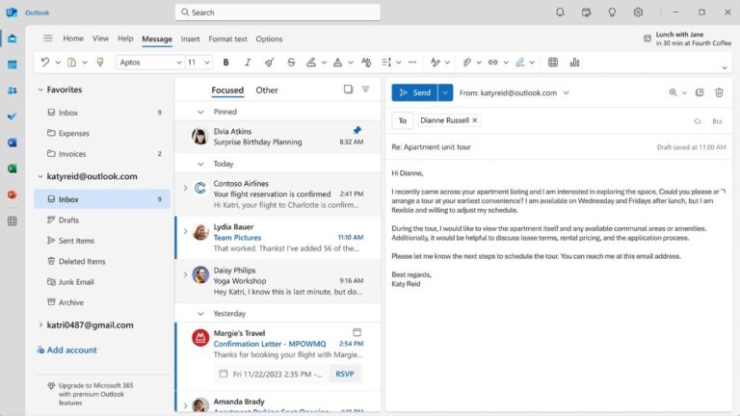Click the To recipients button

(x=402, y=120)
